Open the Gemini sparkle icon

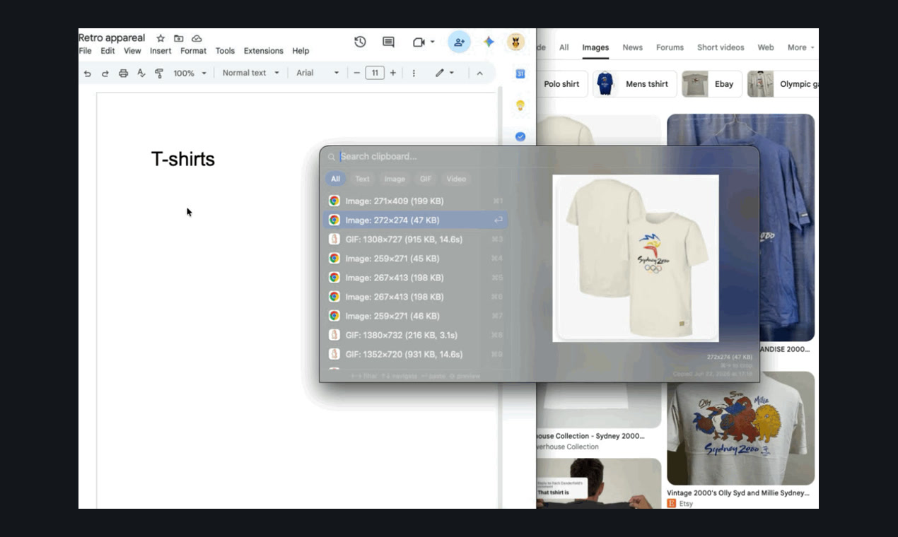[489, 42]
